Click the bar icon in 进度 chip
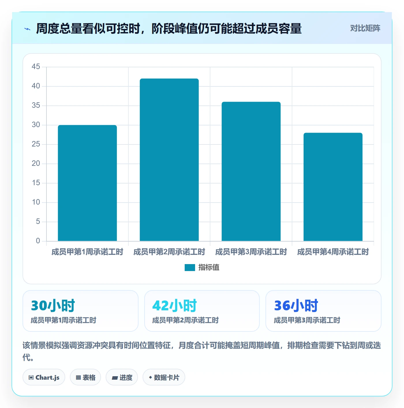404x408 pixels. [115, 378]
